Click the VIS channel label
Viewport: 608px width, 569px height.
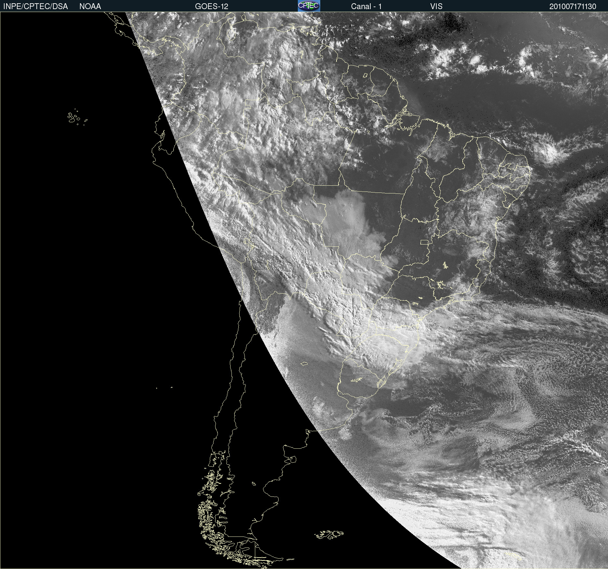pos(436,7)
